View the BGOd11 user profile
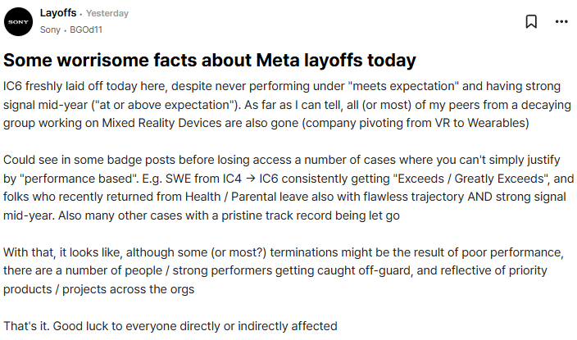 point(86,29)
